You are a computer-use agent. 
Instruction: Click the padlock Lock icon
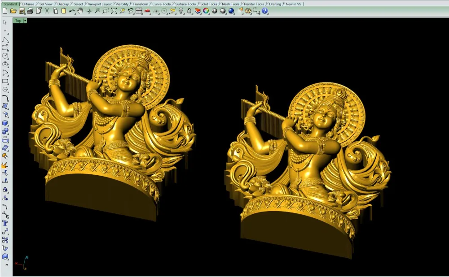click(x=189, y=11)
